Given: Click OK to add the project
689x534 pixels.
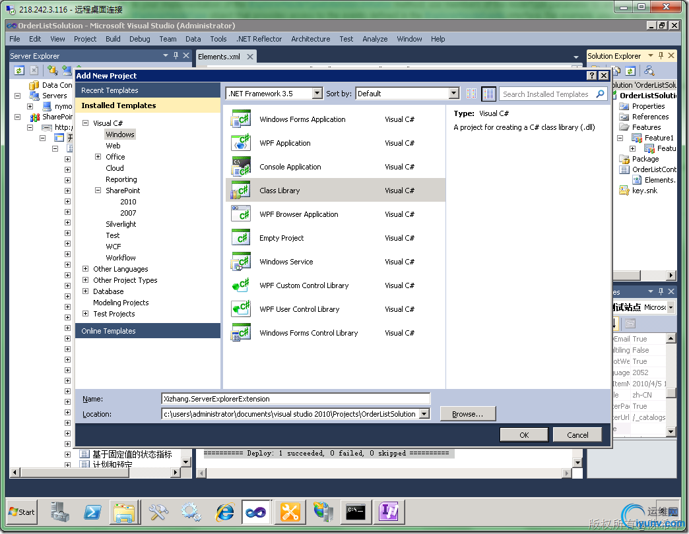Looking at the screenshot, I should click(x=524, y=435).
